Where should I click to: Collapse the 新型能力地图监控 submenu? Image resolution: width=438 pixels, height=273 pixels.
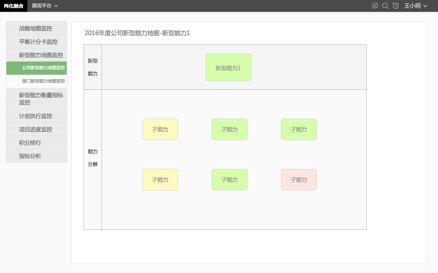[40, 55]
